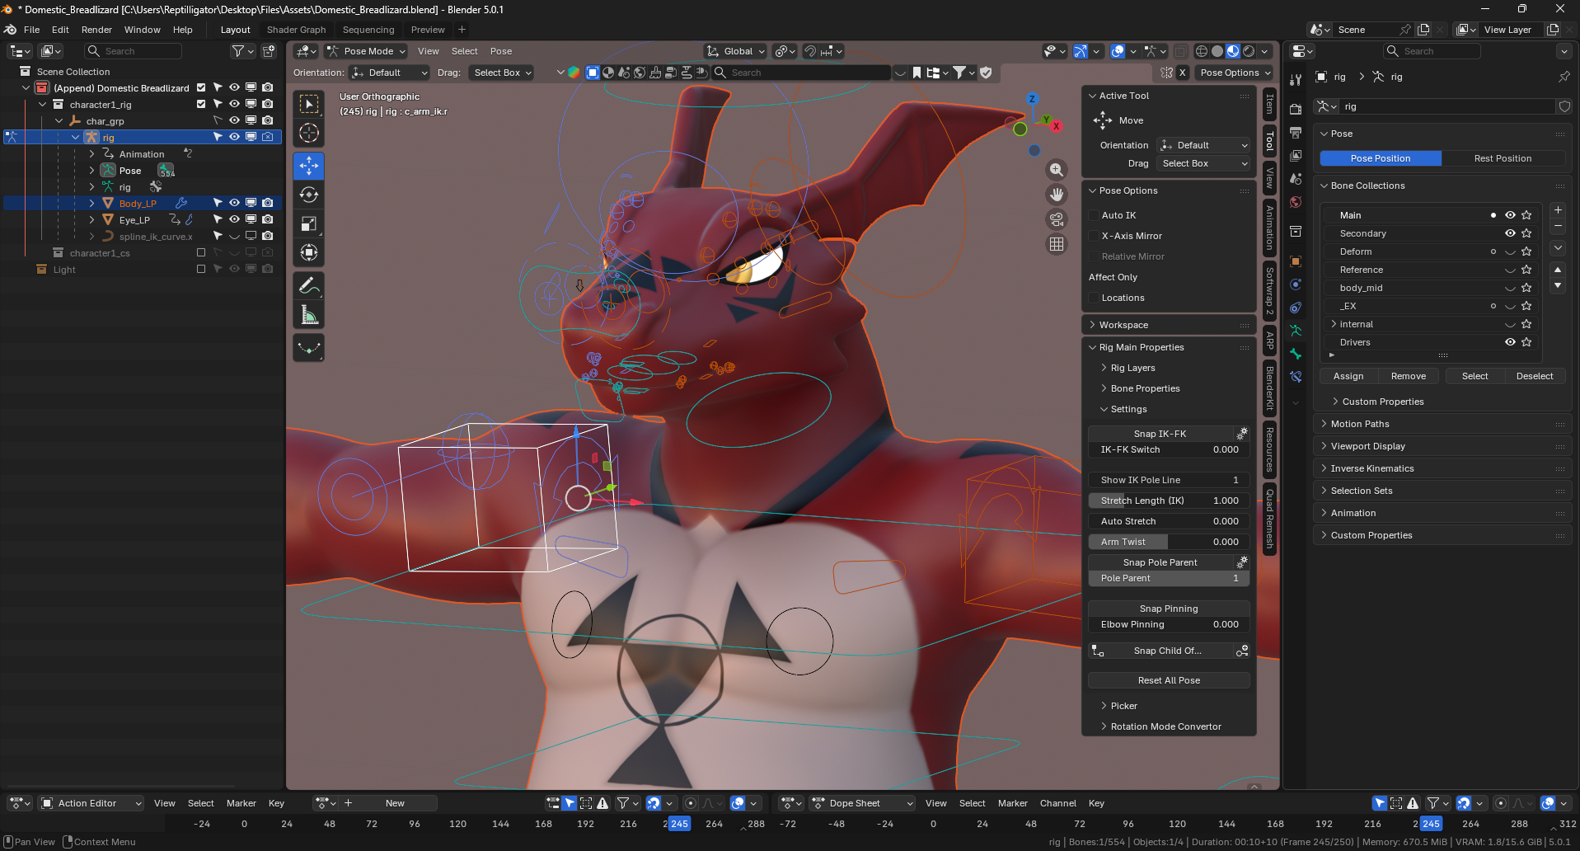Click the Snap Pole Parent button
The width and height of the screenshot is (1580, 851).
1160,562
